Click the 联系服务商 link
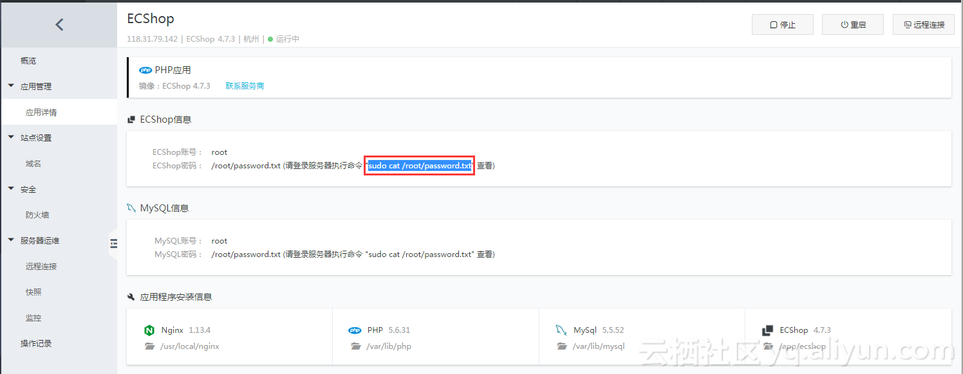963x374 pixels. coord(245,86)
